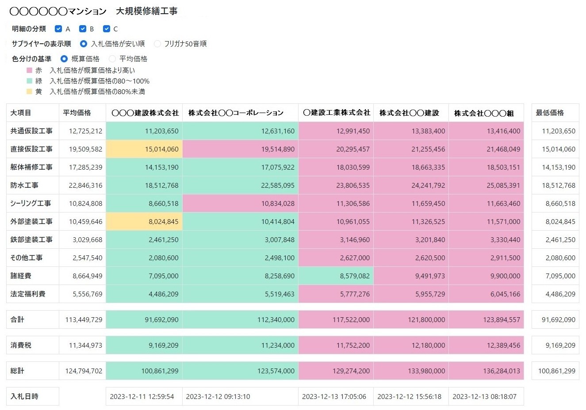Image resolution: width=586 pixels, height=410 pixels.
Task: Click the 概算価格 radio button
Action: coord(65,58)
